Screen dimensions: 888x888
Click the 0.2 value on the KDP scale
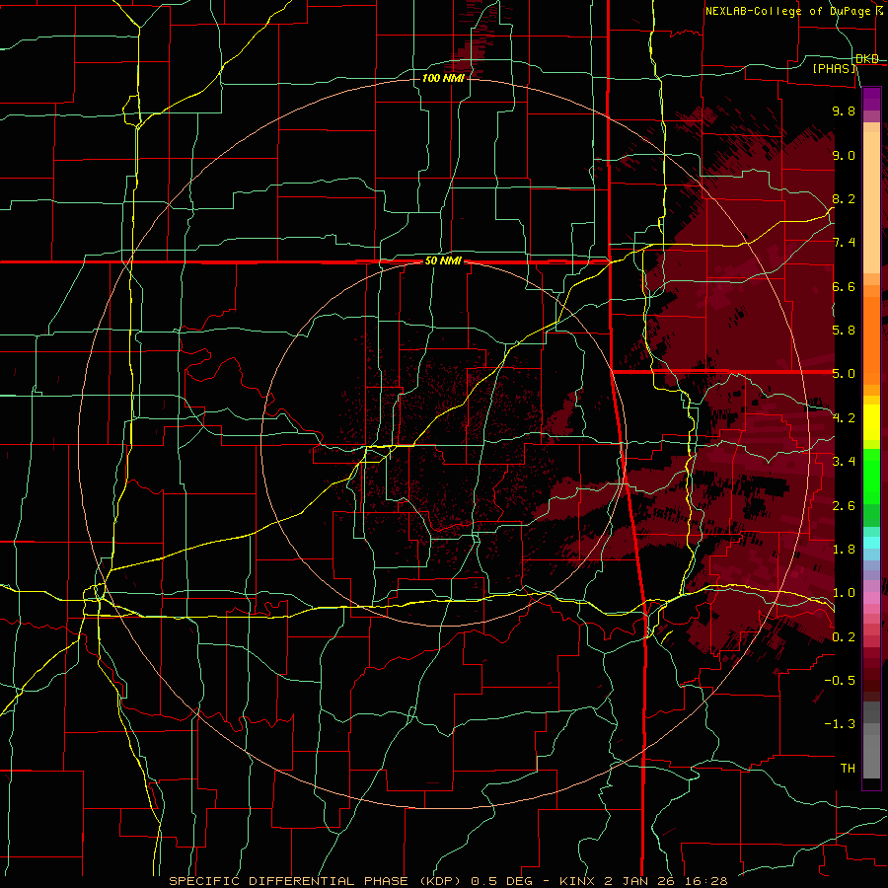[x=844, y=637]
